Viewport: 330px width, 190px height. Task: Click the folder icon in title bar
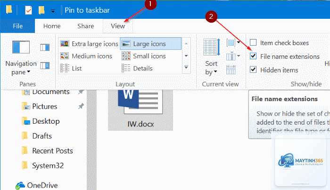pyautogui.click(x=9, y=10)
